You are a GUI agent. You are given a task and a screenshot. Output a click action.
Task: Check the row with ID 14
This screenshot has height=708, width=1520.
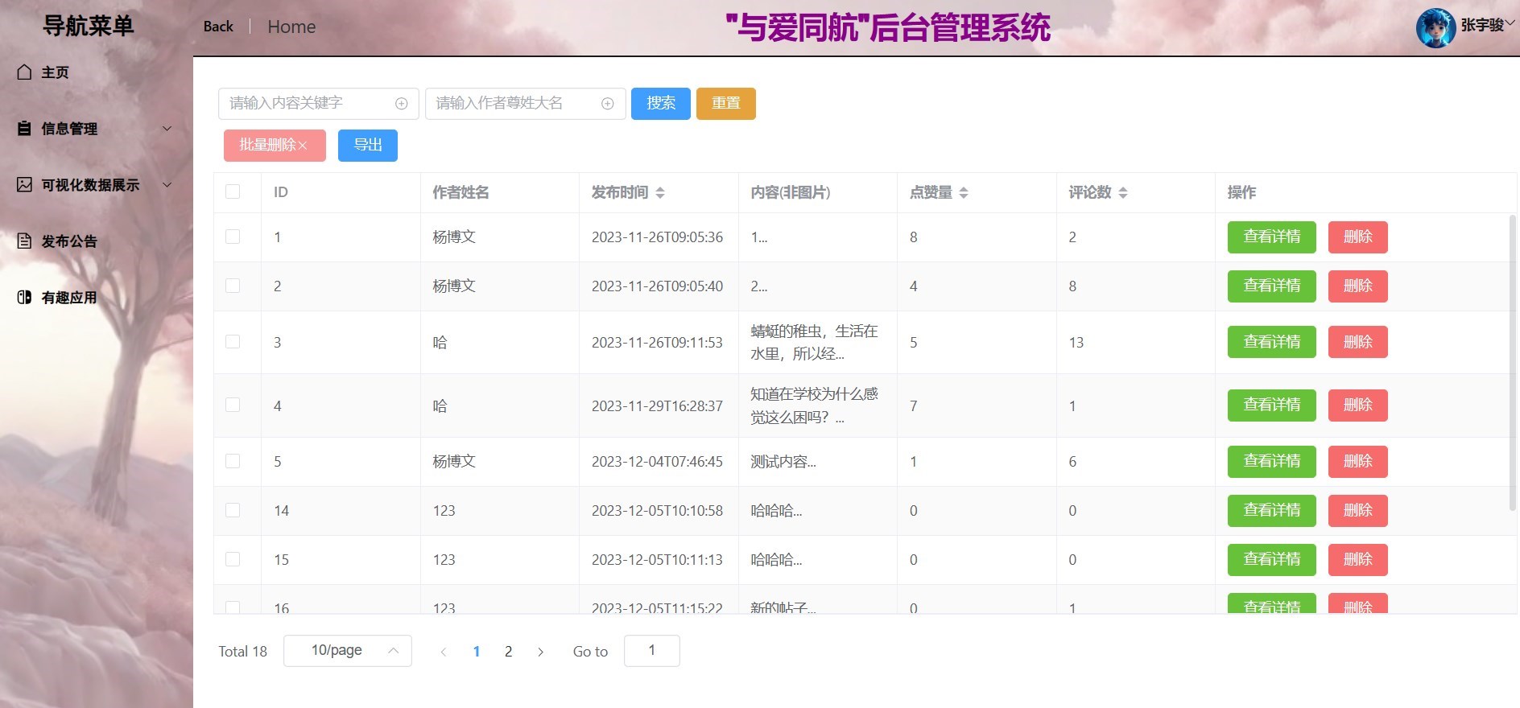click(233, 510)
